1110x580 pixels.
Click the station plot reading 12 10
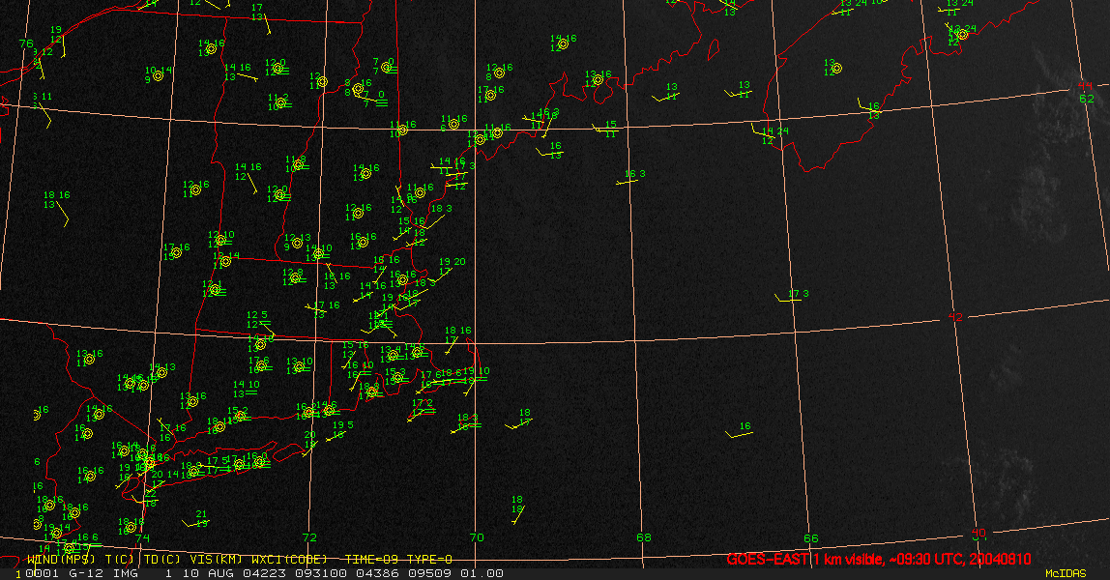click(220, 240)
